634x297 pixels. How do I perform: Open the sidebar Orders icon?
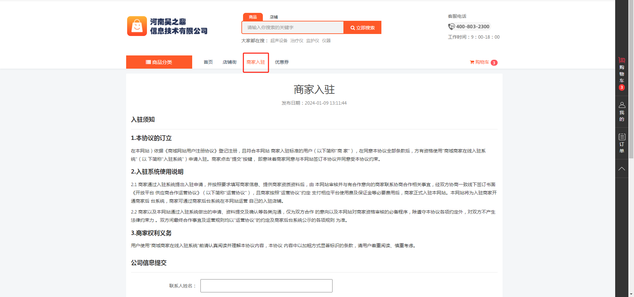(x=621, y=137)
